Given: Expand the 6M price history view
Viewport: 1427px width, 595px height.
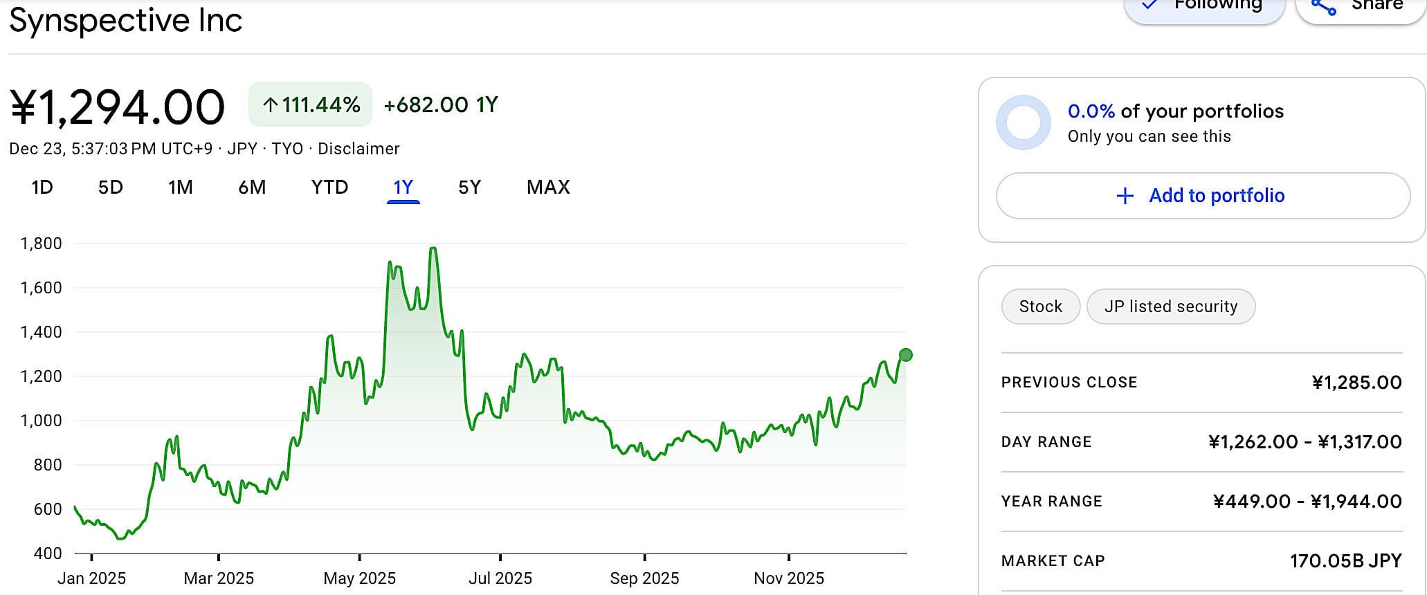Looking at the screenshot, I should click(x=253, y=187).
